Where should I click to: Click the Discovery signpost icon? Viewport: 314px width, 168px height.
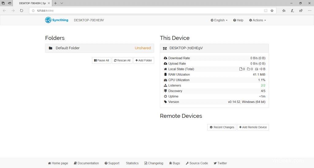[x=165, y=91]
